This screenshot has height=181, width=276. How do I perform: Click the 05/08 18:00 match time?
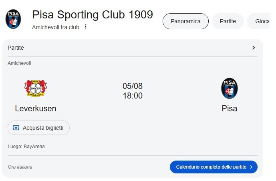point(133,91)
